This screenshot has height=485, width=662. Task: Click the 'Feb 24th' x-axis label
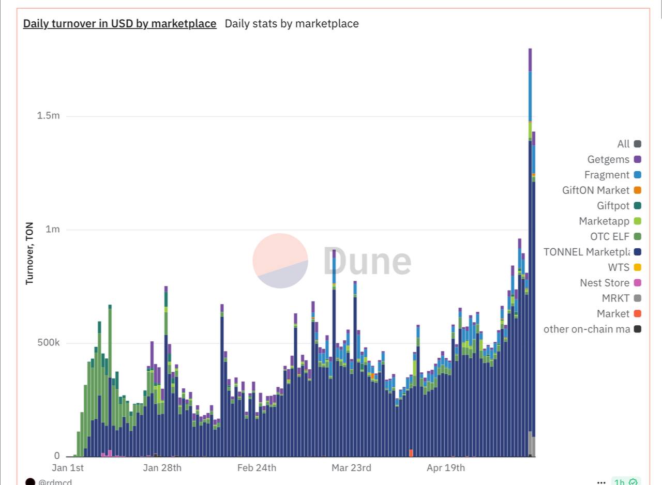pos(257,468)
